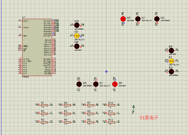Viewport: 188px width, 135px height.
Task: Click the lit NR red LED
Action: [x=123, y=19]
